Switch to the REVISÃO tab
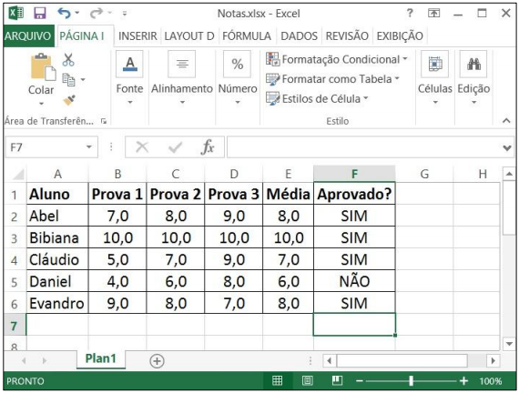 (x=347, y=35)
